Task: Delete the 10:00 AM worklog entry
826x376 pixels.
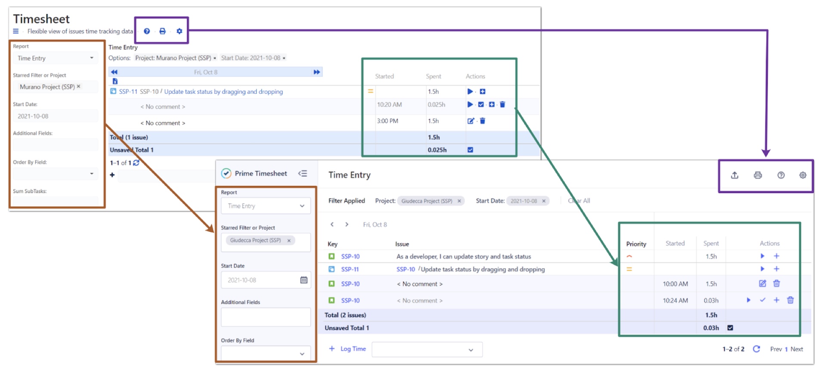Action: (x=776, y=284)
